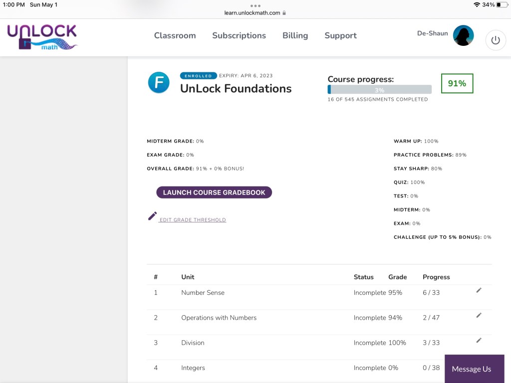Click the Edit Grade Threshold link
511x383 pixels.
pos(192,219)
